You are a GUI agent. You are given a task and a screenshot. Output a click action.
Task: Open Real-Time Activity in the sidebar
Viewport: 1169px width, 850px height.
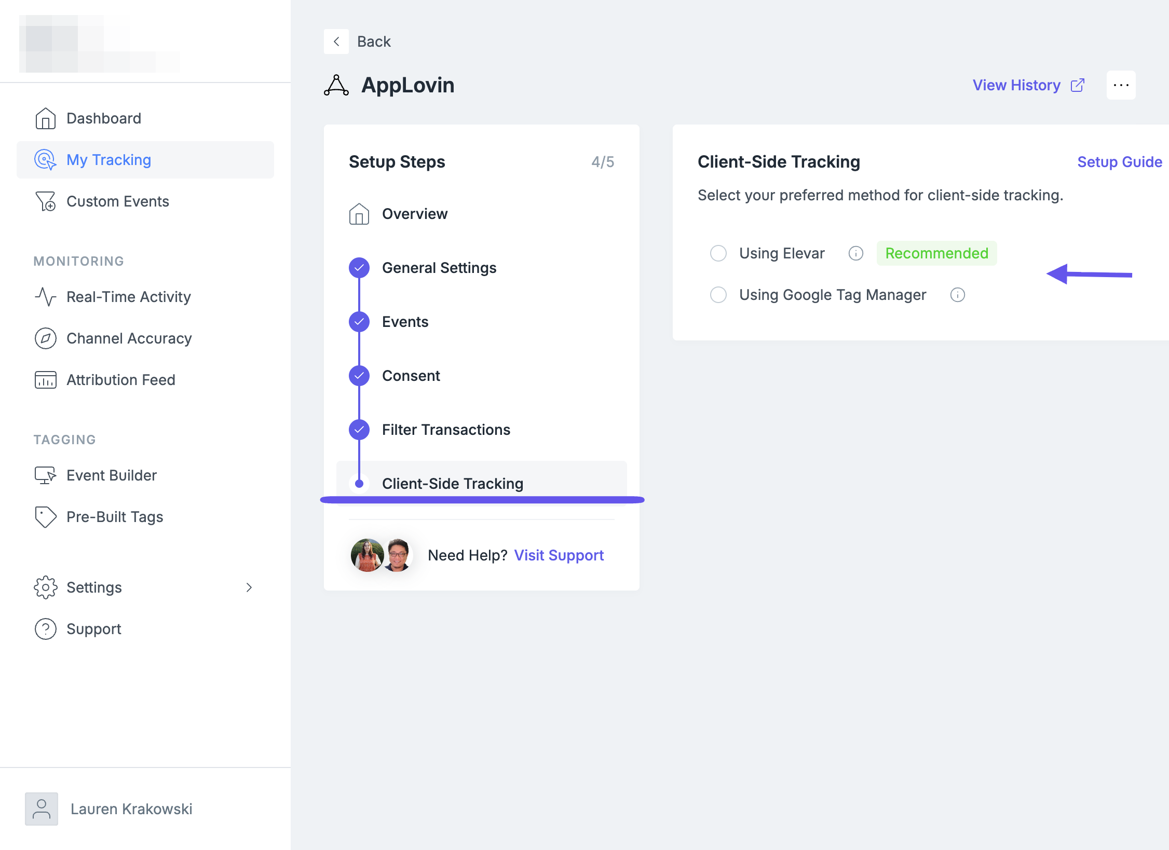pos(145,297)
